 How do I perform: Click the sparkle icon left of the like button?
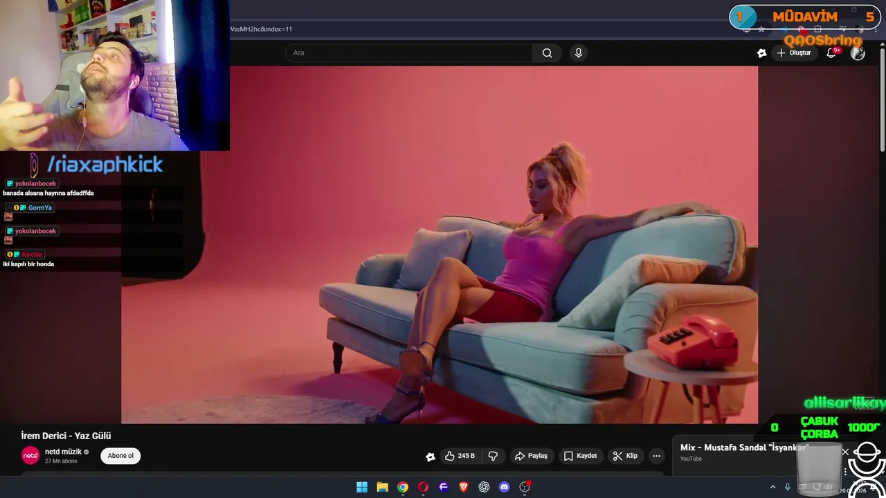(431, 456)
